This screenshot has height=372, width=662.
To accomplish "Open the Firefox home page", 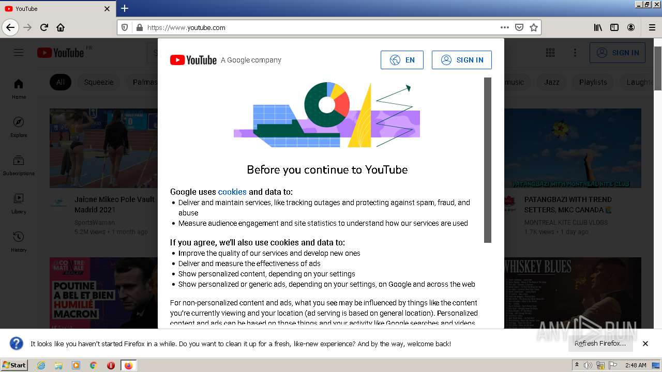I will (61, 27).
